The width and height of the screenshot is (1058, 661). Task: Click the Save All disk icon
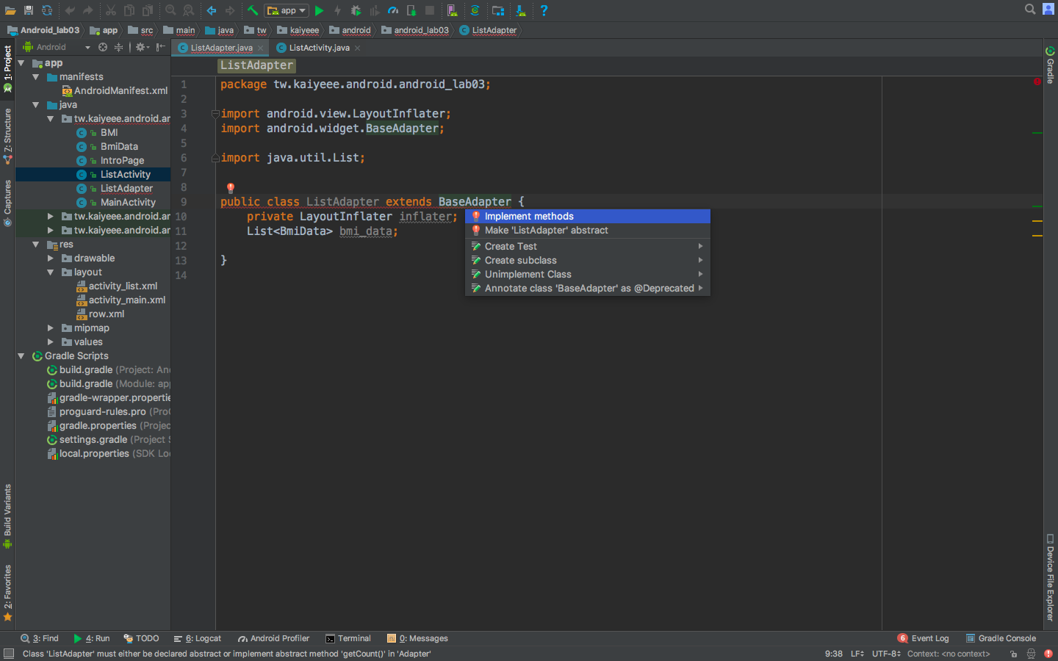pyautogui.click(x=29, y=10)
